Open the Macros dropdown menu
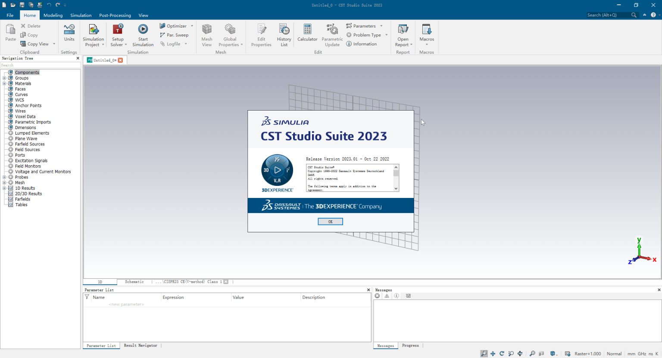Viewport: 662px width, 358px height. (x=426, y=44)
